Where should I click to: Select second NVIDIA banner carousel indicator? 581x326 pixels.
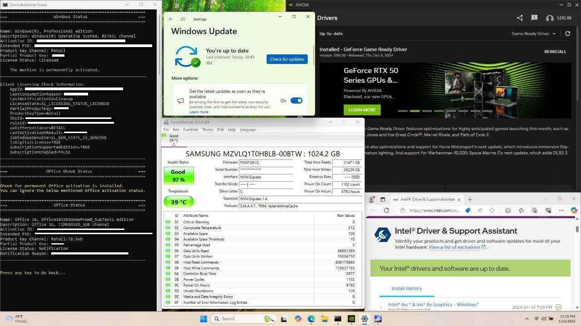pyautogui.click(x=414, y=111)
